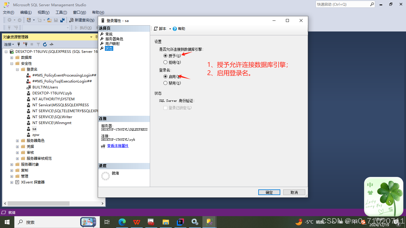Select the BUILTIN\Users login
The height and width of the screenshot is (228, 406).
click(45, 87)
